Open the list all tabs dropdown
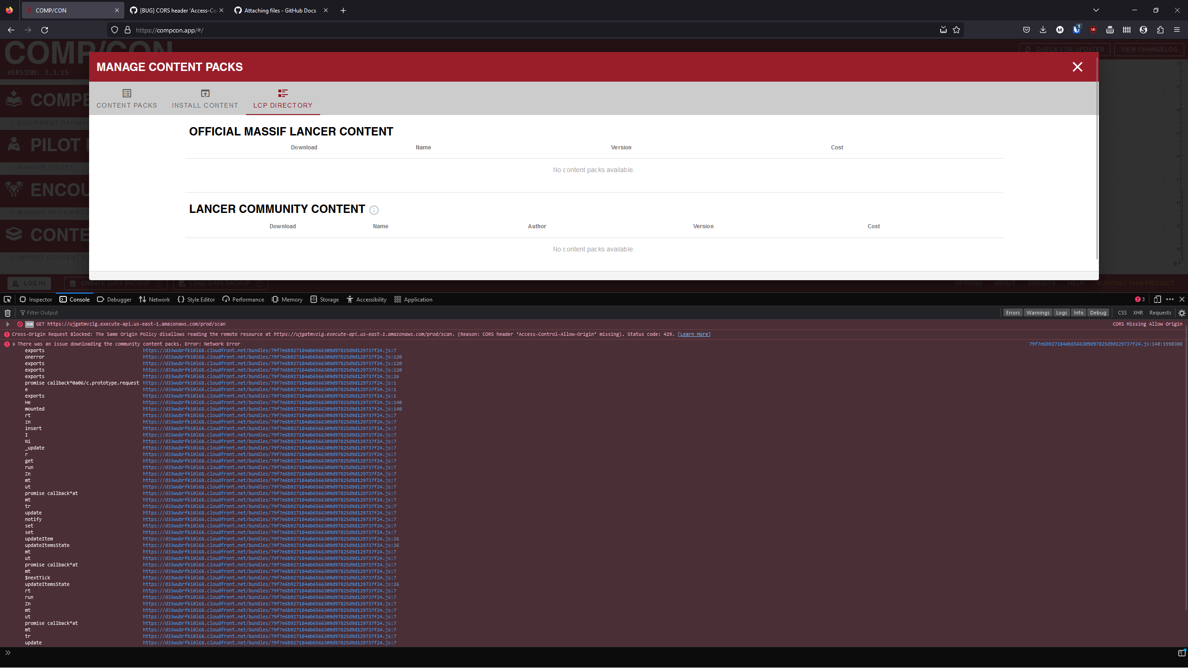Viewport: 1188px width, 668px height. (x=1096, y=10)
